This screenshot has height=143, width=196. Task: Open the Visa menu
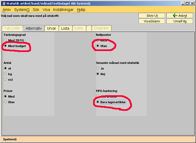46,10
